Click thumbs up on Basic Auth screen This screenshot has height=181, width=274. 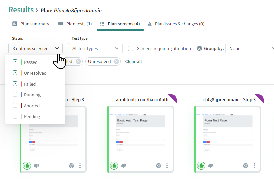click(114, 166)
